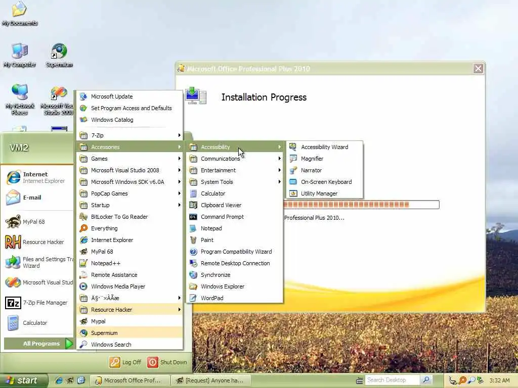
Task: Click Internet Explorer quick launch icon
Action: pyautogui.click(x=59, y=380)
